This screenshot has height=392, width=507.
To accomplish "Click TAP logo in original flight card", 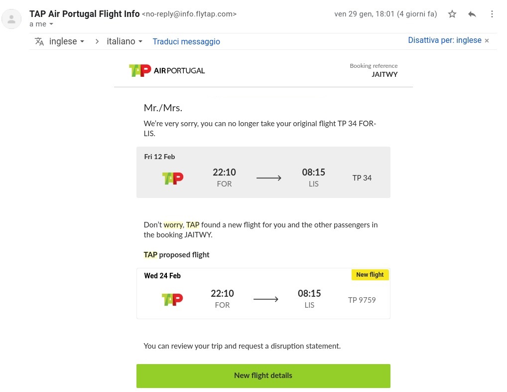I will coord(173,178).
